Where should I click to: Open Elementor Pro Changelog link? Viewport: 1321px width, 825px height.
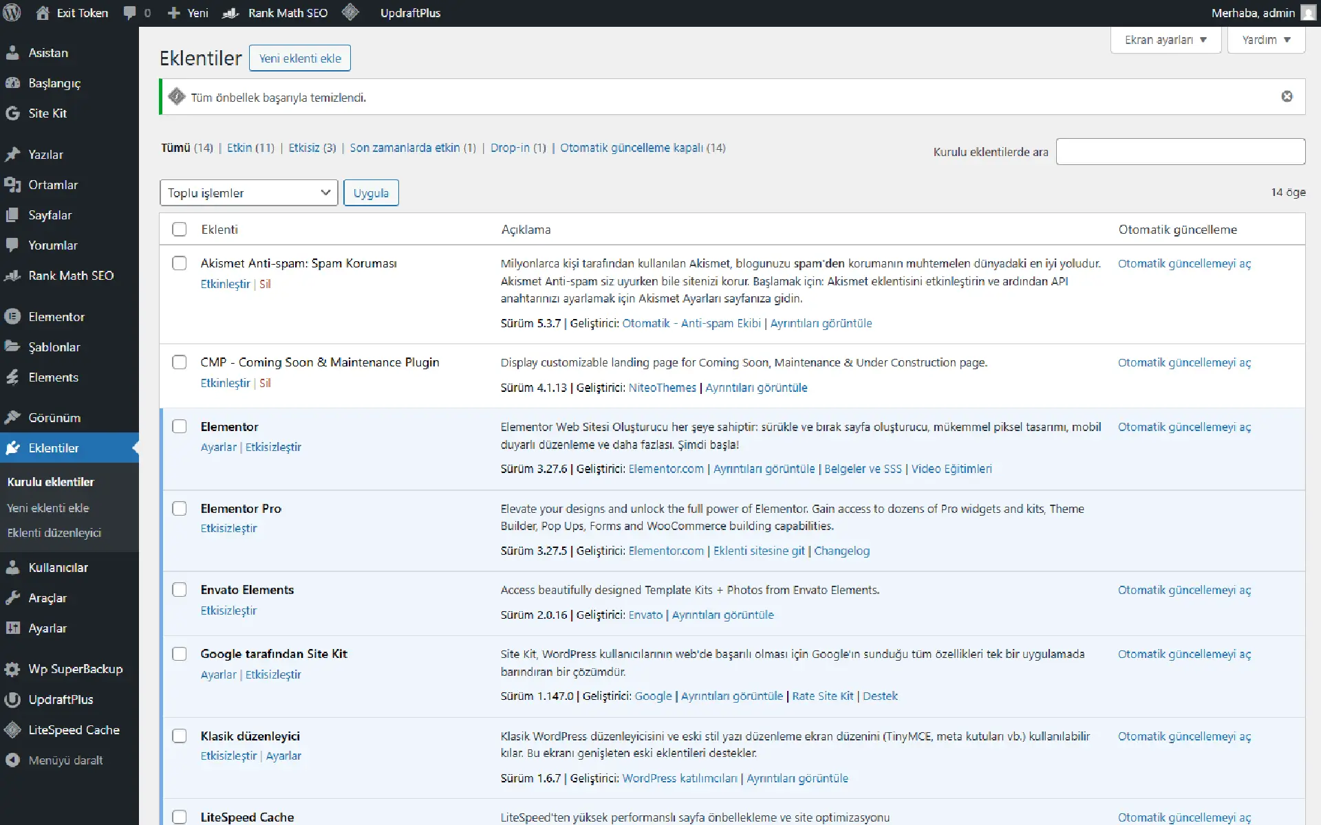841,551
